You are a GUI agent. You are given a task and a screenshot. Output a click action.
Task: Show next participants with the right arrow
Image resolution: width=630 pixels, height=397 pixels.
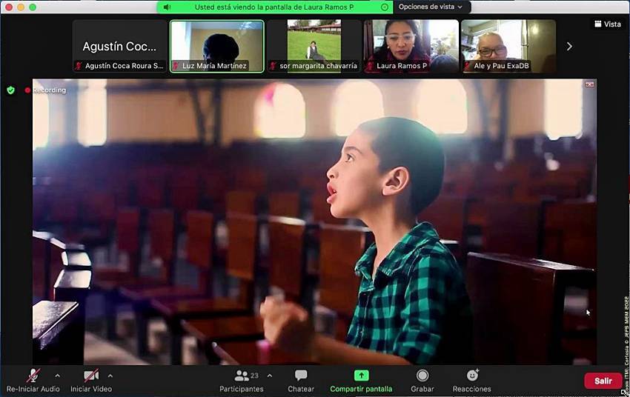coord(569,47)
